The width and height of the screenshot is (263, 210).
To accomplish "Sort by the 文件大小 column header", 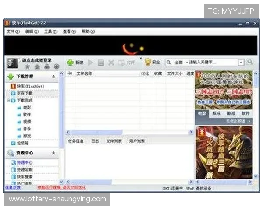I will click(174, 73).
